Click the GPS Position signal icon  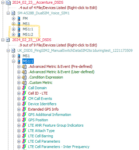coord(24,120)
